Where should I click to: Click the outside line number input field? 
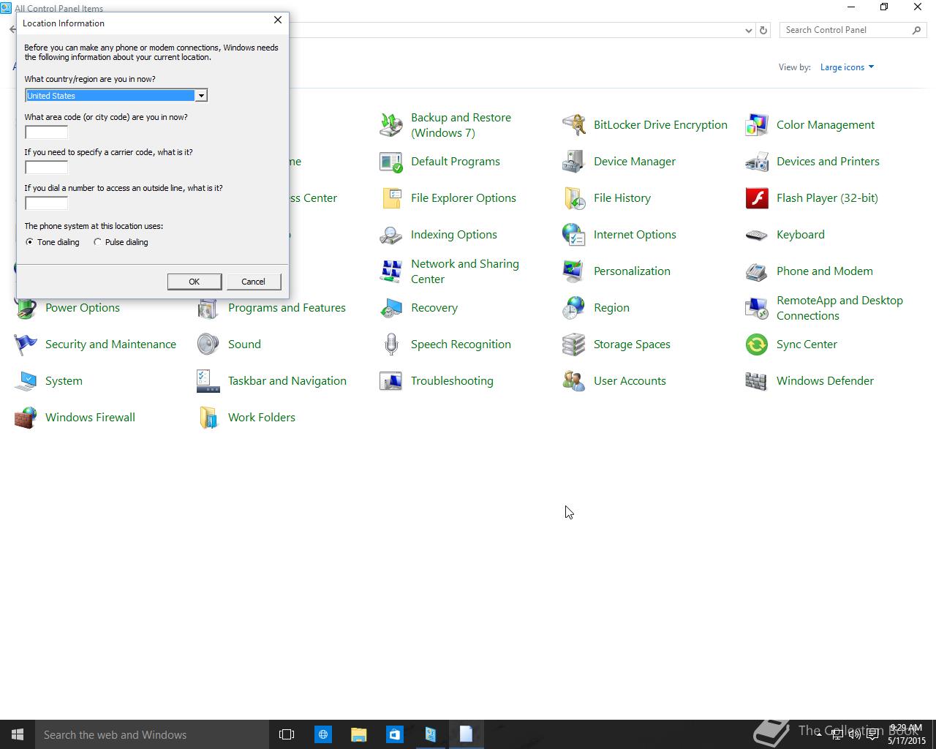[x=46, y=203]
